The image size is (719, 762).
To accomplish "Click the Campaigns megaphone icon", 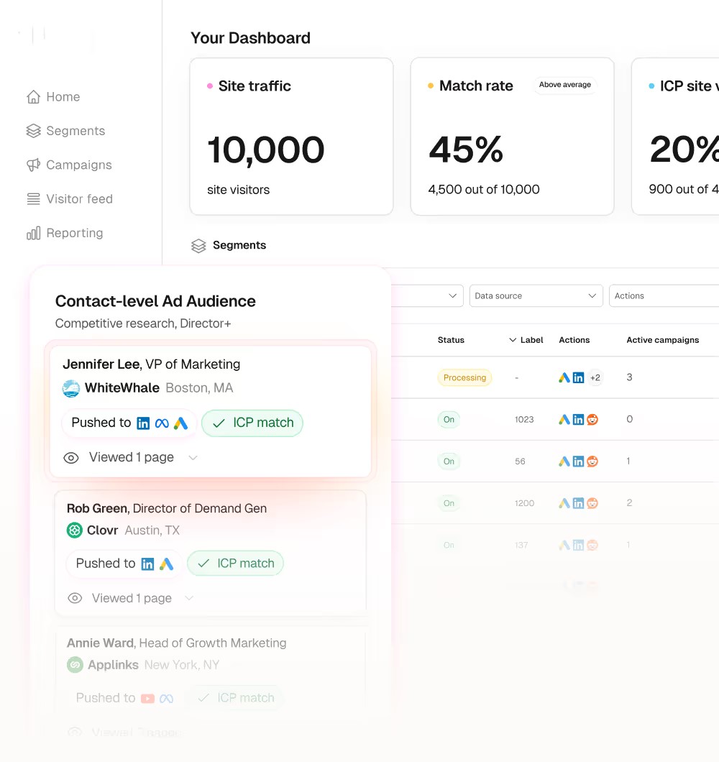I will pyautogui.click(x=33, y=165).
